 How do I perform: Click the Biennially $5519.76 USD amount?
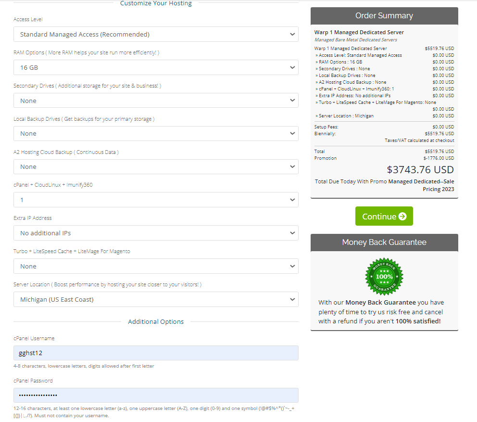439,134
